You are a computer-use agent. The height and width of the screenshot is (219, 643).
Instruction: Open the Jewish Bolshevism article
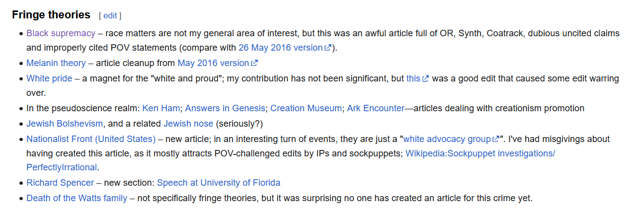pos(65,123)
